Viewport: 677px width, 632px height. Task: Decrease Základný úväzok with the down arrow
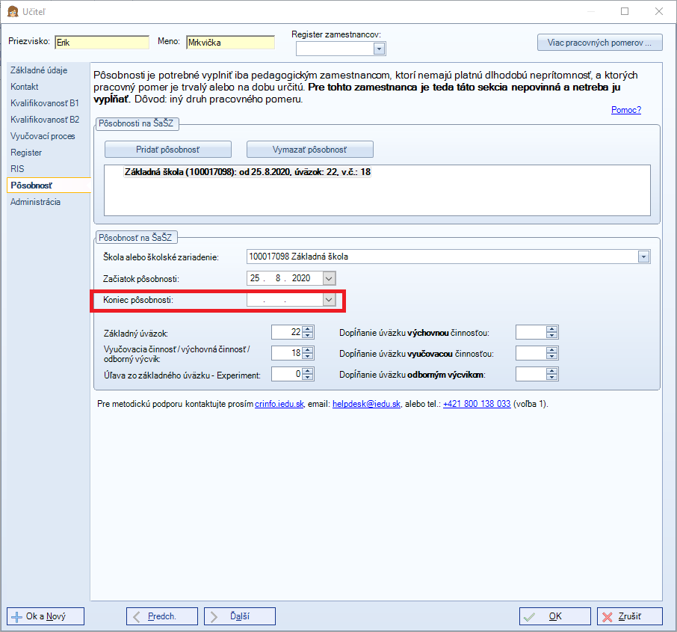tap(308, 336)
